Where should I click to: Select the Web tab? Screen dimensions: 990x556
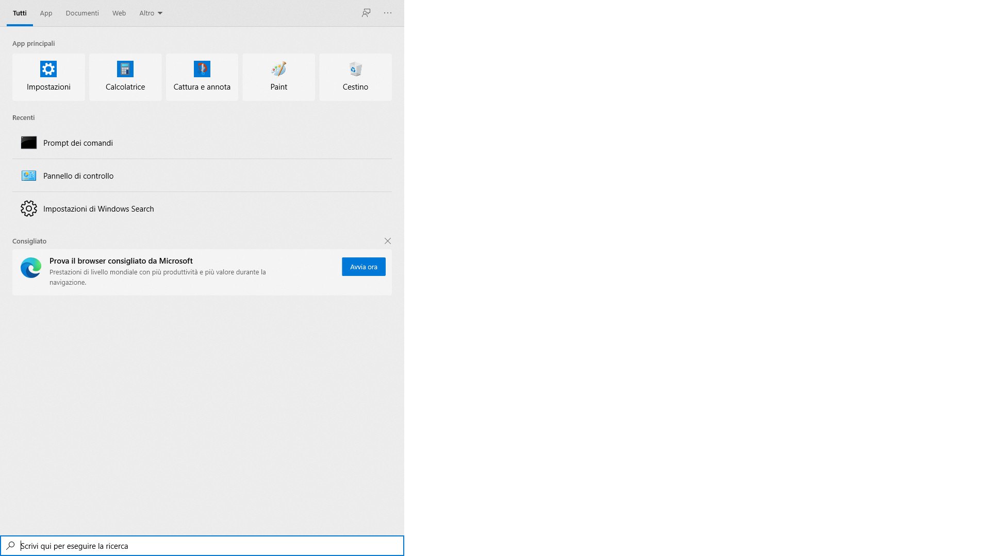(119, 13)
